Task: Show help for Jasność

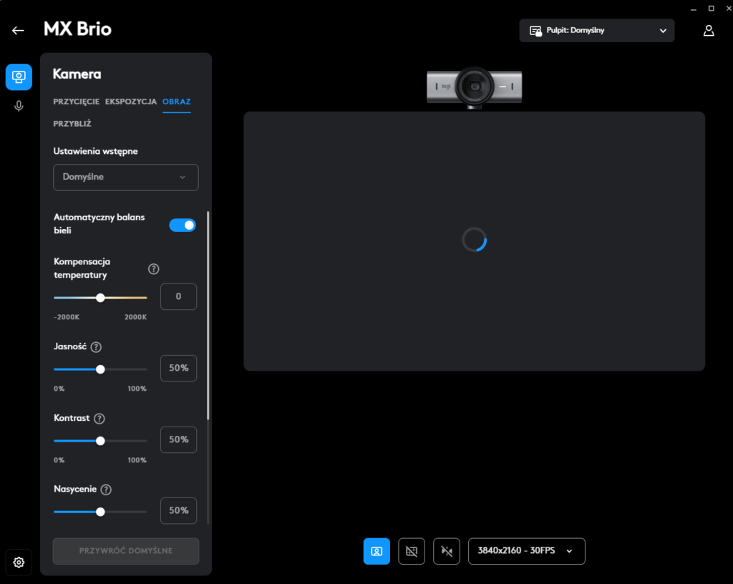Action: pos(96,347)
